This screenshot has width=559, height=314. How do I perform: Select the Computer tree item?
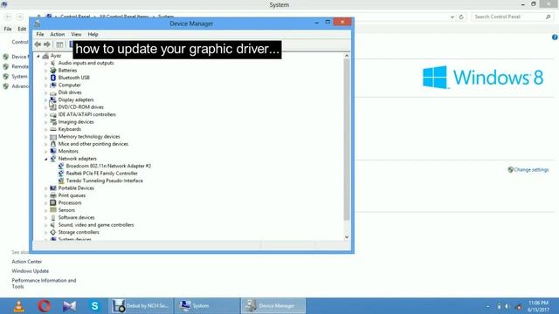pyautogui.click(x=69, y=85)
